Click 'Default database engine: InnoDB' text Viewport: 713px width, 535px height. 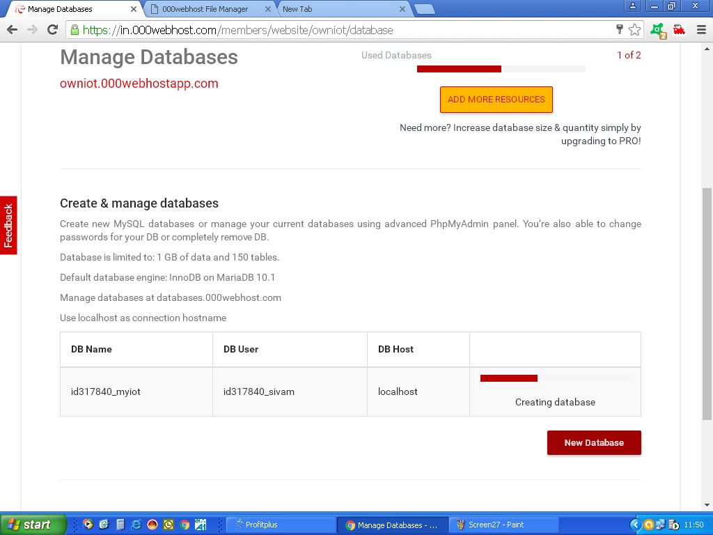click(x=167, y=277)
